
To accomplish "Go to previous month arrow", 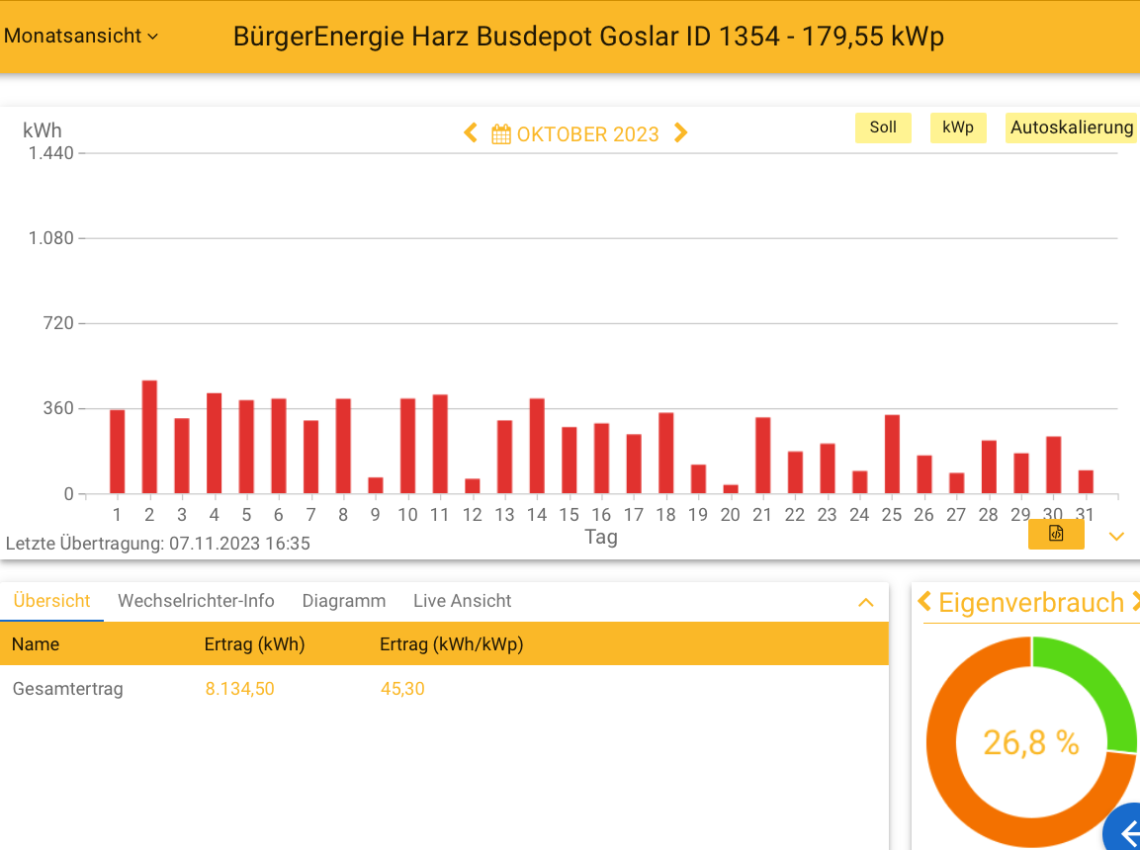I will [471, 133].
